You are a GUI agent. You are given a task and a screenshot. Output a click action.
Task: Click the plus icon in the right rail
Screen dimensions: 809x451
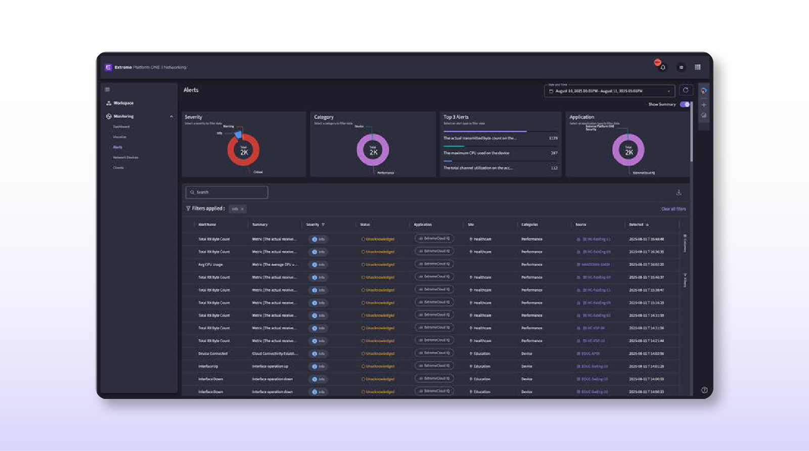pyautogui.click(x=704, y=105)
